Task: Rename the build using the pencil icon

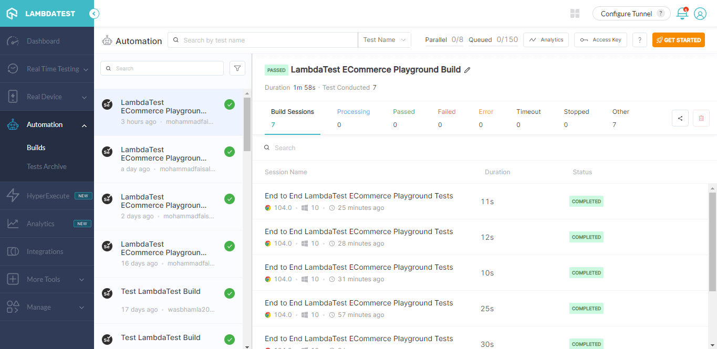Action: [x=467, y=69]
